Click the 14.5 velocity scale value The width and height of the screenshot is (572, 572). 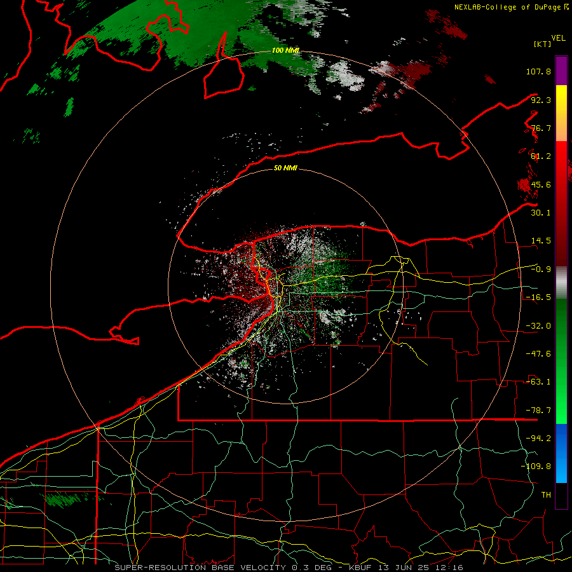coord(541,241)
